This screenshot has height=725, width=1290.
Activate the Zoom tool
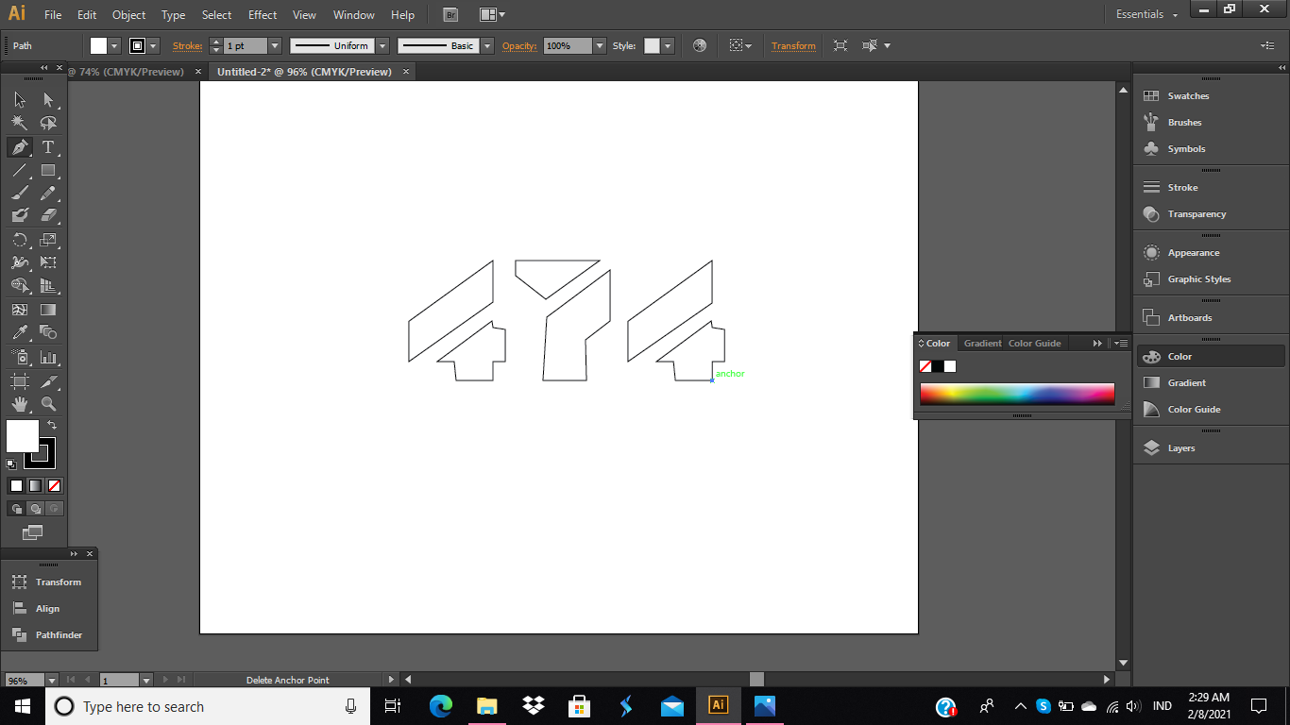click(47, 404)
